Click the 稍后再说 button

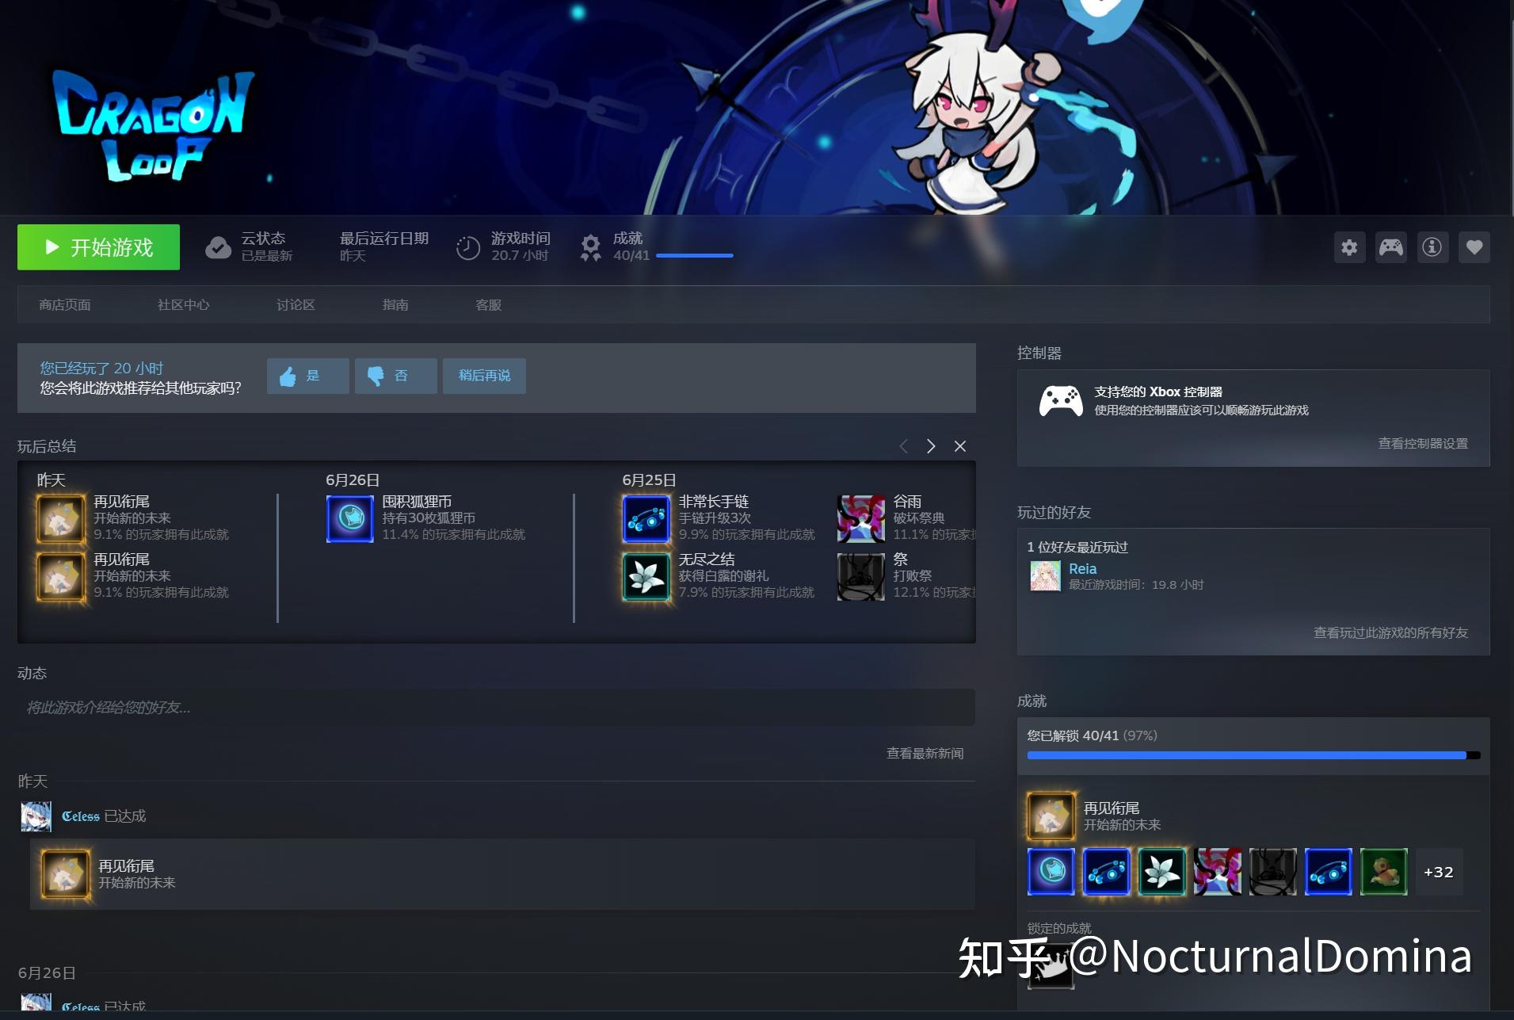pos(484,376)
